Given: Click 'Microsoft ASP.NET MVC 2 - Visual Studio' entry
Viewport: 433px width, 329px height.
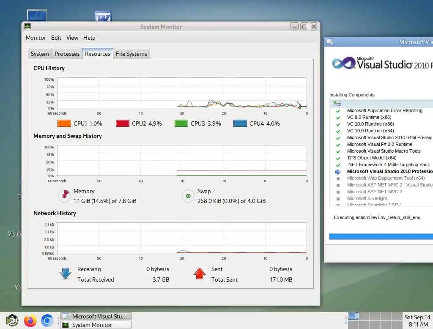Looking at the screenshot, I should (x=389, y=185).
